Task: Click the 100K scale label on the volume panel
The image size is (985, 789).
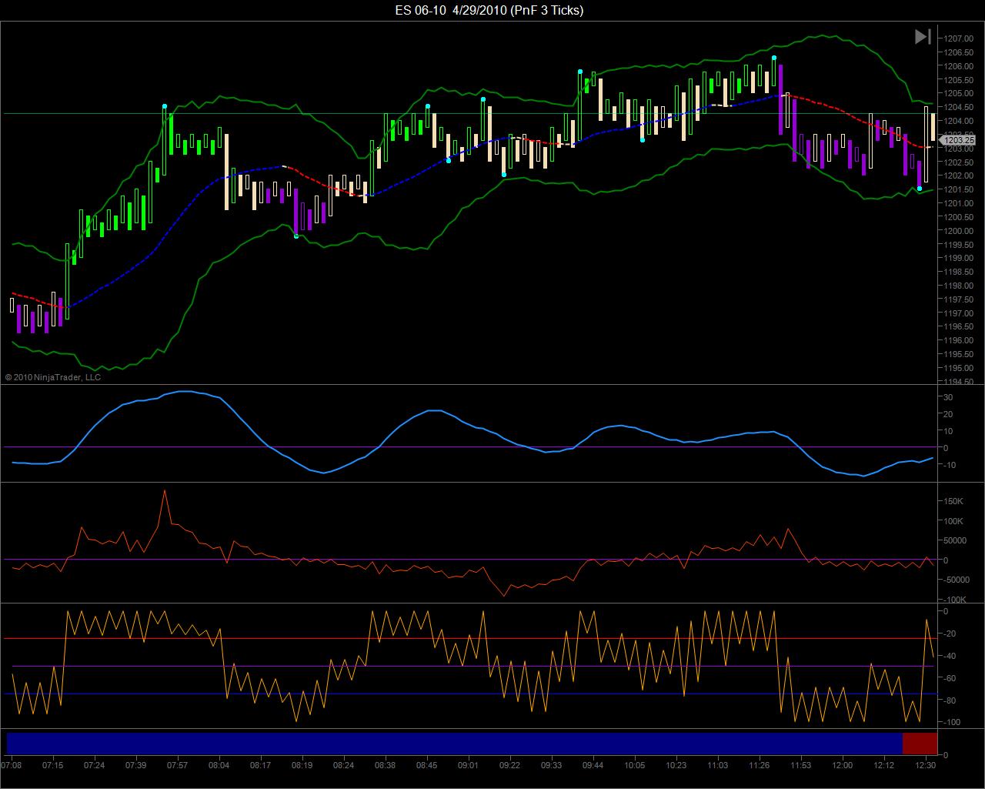Action: tap(954, 521)
